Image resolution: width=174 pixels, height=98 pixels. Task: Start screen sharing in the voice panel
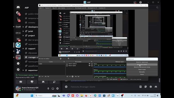32,82
